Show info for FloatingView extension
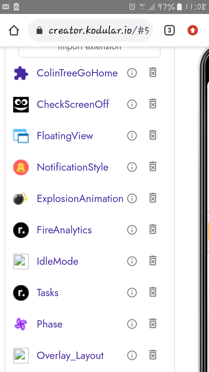The width and height of the screenshot is (209, 372). [x=132, y=135]
